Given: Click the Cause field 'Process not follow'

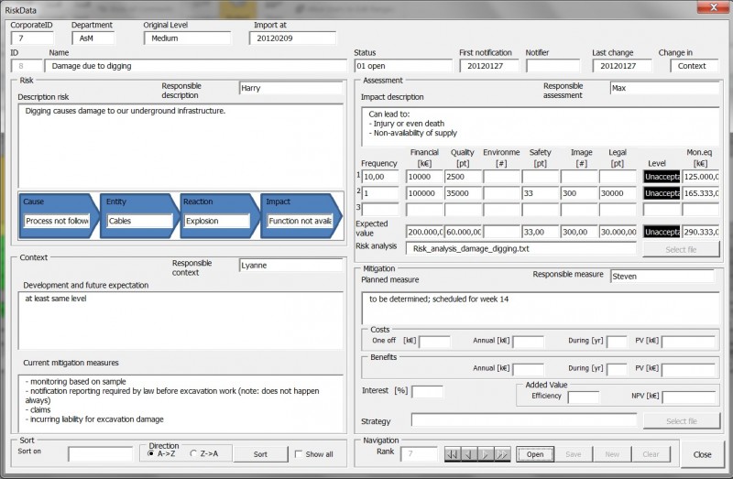Looking at the screenshot, I should pos(57,221).
